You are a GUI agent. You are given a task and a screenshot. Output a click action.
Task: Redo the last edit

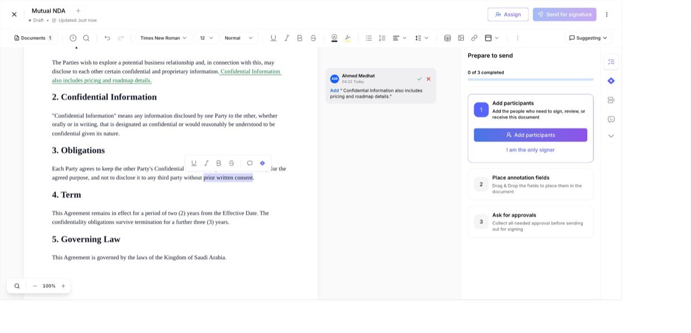(x=120, y=38)
